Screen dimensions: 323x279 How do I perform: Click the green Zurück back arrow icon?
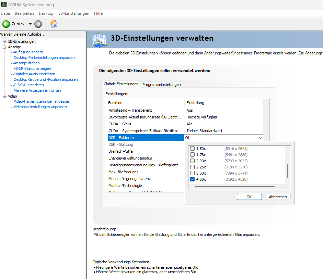tap(6, 24)
